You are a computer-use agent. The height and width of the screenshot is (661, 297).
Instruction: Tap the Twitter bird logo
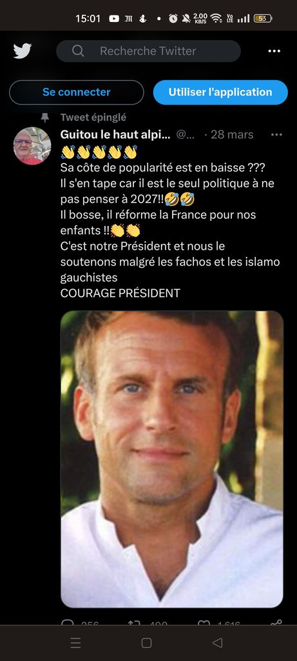coord(23,51)
